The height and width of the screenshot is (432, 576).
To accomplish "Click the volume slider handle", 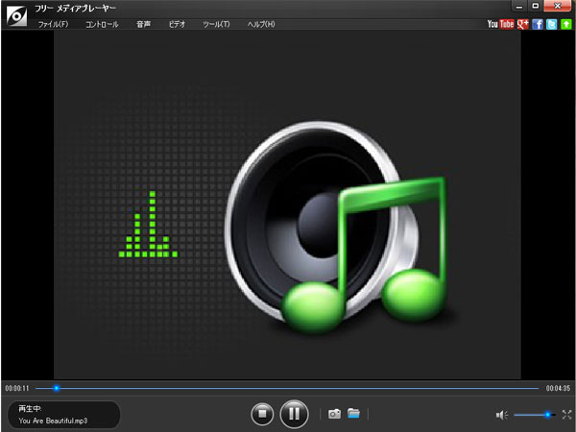I will coord(548,415).
